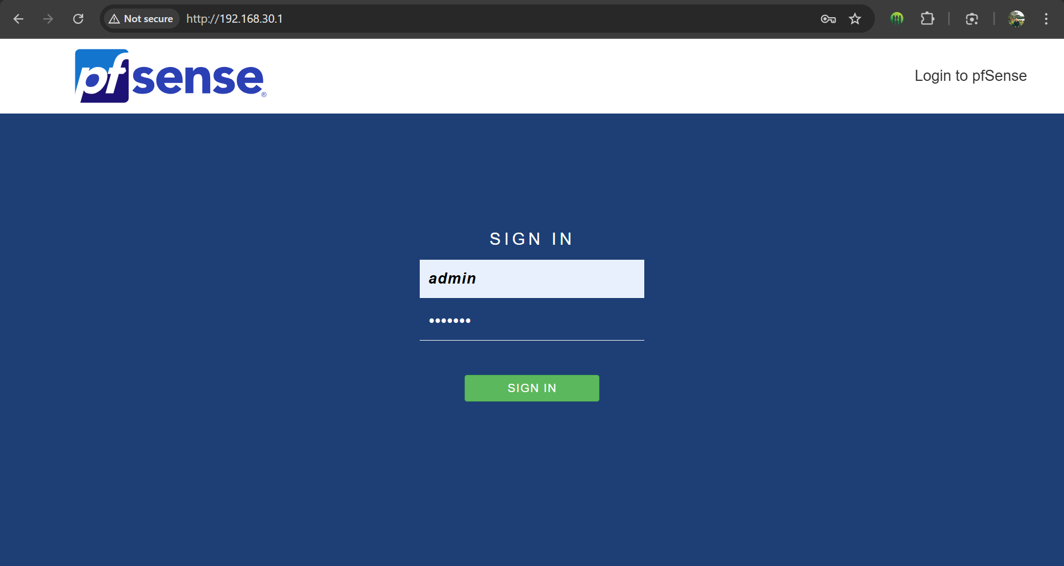Open Chrome's three-dot menu
1064x566 pixels.
pyautogui.click(x=1046, y=19)
